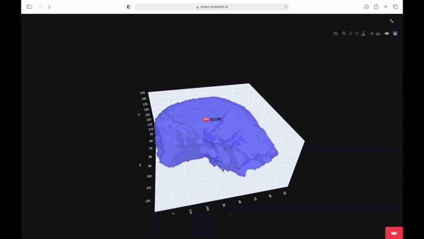The image size is (424, 239).
Task: Select the Pan tool in plot modebar
Action: pyautogui.click(x=351, y=34)
